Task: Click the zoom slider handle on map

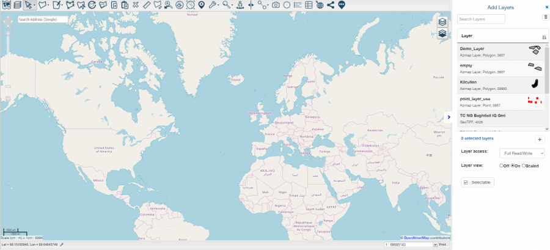Action: click(8, 86)
